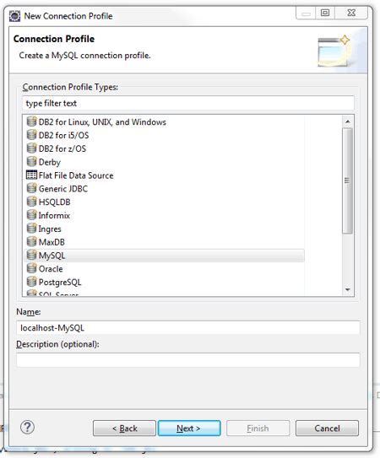Click the Description (optional) input field
Image resolution: width=380 pixels, height=458 pixels.
click(188, 359)
